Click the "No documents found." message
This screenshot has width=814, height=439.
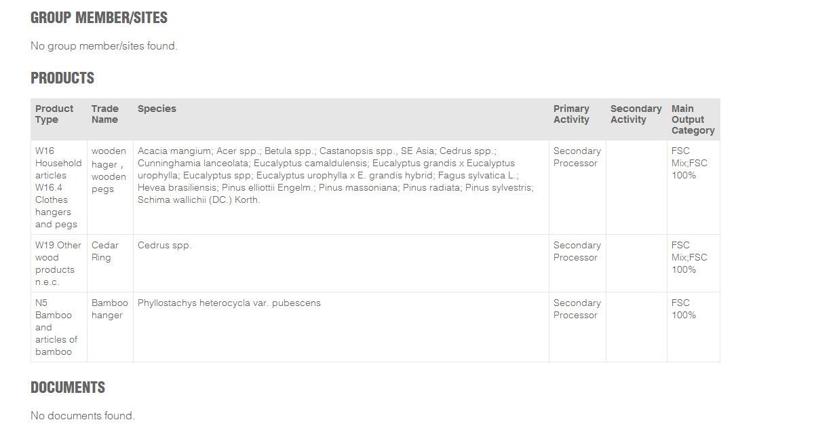pyautogui.click(x=83, y=416)
